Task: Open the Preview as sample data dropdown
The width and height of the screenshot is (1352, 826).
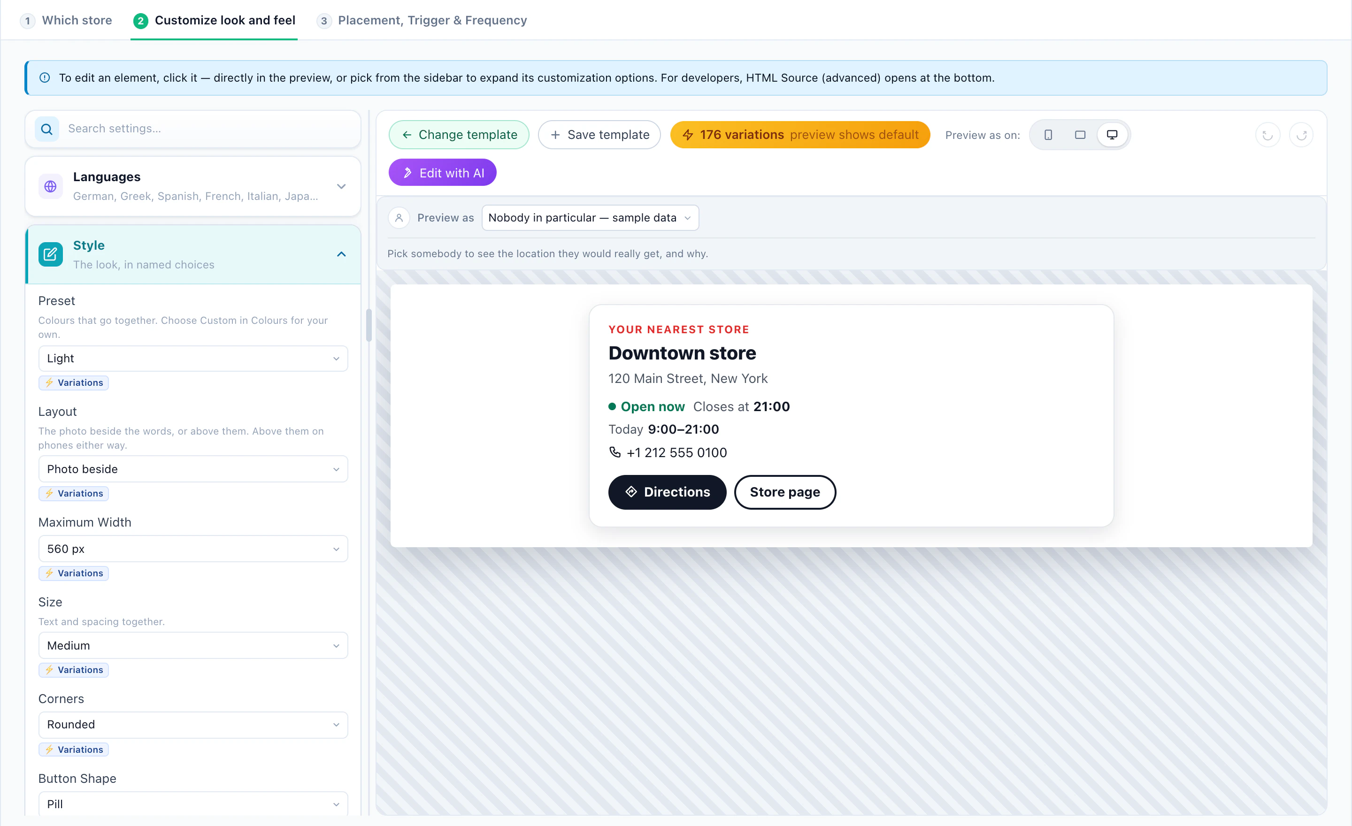Action: tap(590, 218)
